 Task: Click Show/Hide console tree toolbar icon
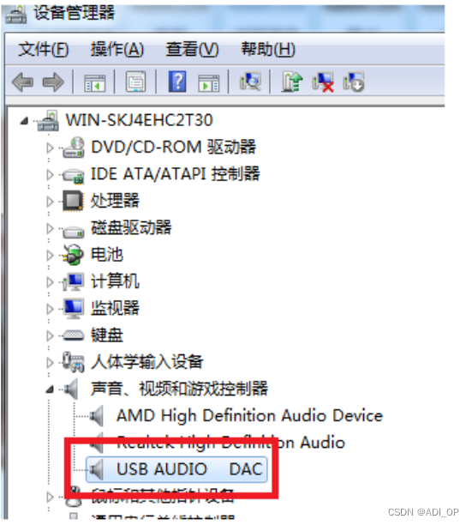tap(94, 82)
